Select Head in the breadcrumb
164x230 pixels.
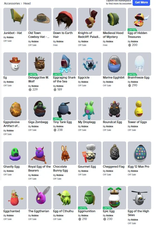pos(27,3)
